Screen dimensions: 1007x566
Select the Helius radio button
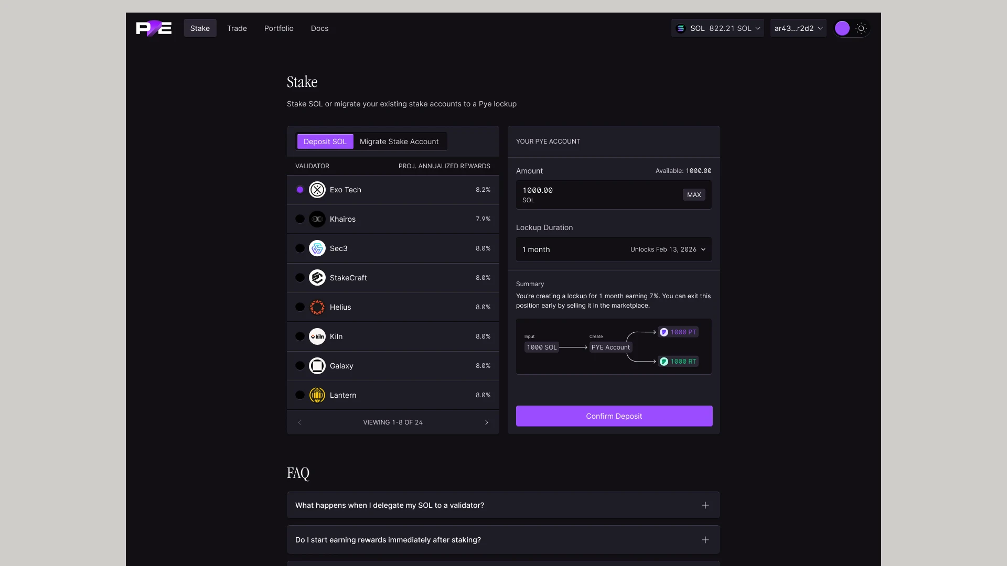(300, 307)
